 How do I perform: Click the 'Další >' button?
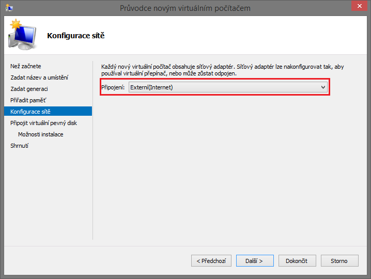click(x=254, y=261)
